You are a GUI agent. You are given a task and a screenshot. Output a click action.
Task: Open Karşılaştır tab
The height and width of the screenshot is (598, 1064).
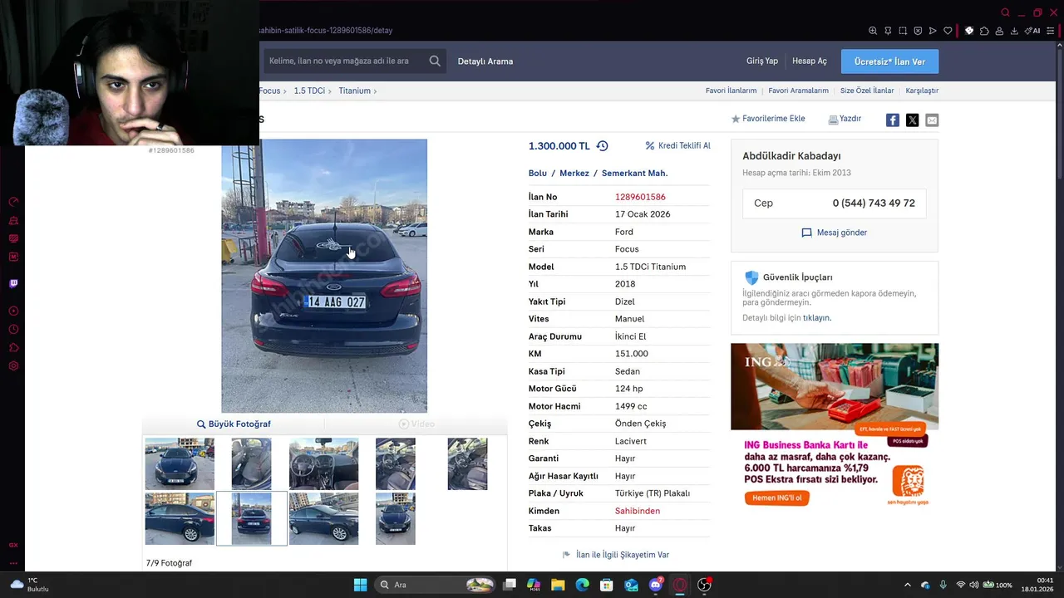pyautogui.click(x=922, y=91)
